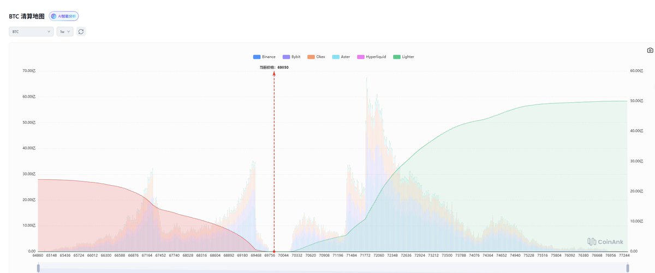This screenshot has height=273, width=655.
Task: Click the 60.00亿 right axis label
Action: pyautogui.click(x=638, y=71)
